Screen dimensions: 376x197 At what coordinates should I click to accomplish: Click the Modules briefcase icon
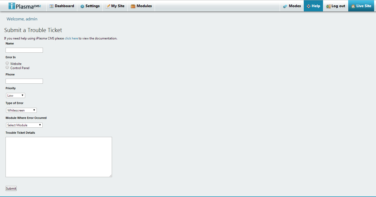(x=133, y=6)
